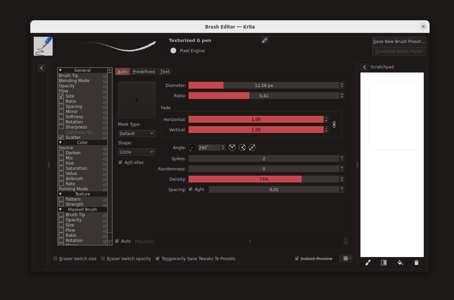Click the lock icon on the Pattern row

(105, 199)
